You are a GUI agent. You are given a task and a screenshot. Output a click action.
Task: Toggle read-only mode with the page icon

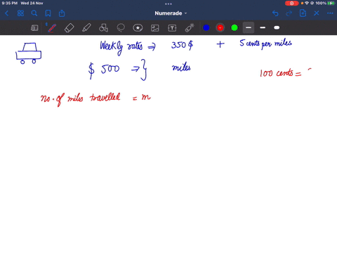(34, 28)
